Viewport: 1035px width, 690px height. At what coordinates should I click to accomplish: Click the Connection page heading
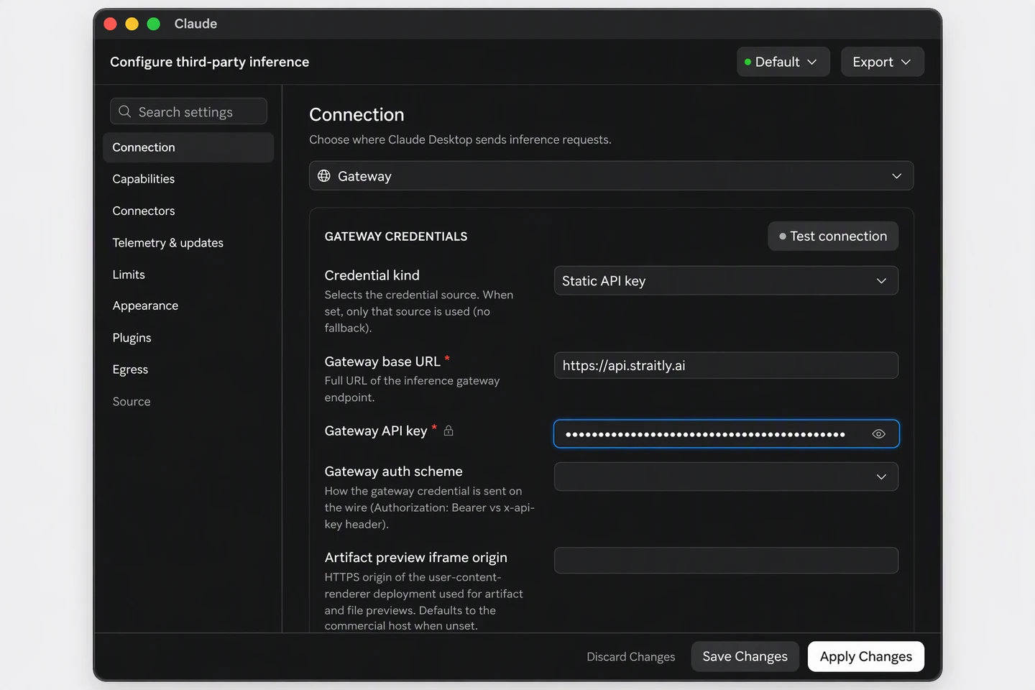pyautogui.click(x=356, y=114)
